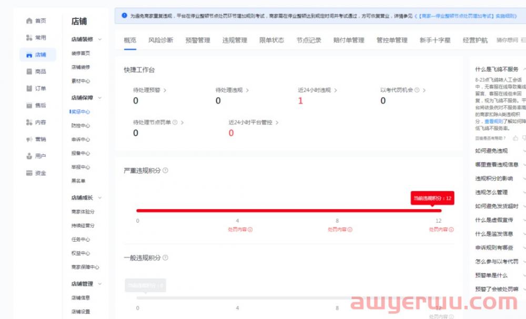Click the 商品 products sidebar icon
The height and width of the screenshot is (319, 526).
coord(29,71)
